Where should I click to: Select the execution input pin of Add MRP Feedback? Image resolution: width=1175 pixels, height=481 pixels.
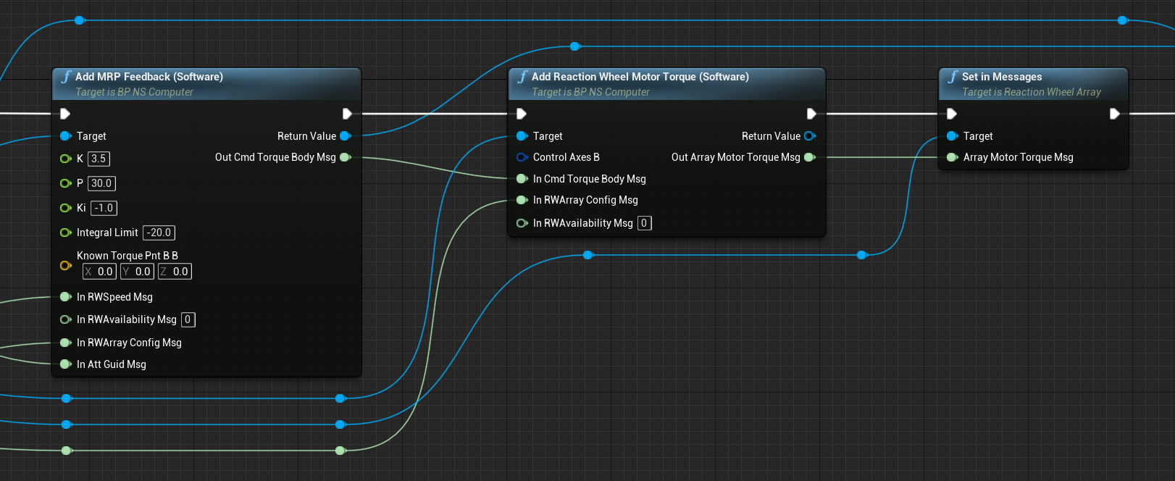click(x=65, y=114)
